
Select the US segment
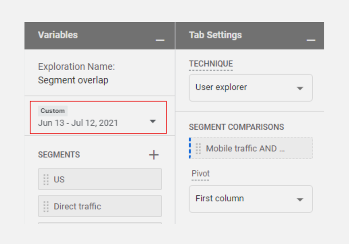100,179
